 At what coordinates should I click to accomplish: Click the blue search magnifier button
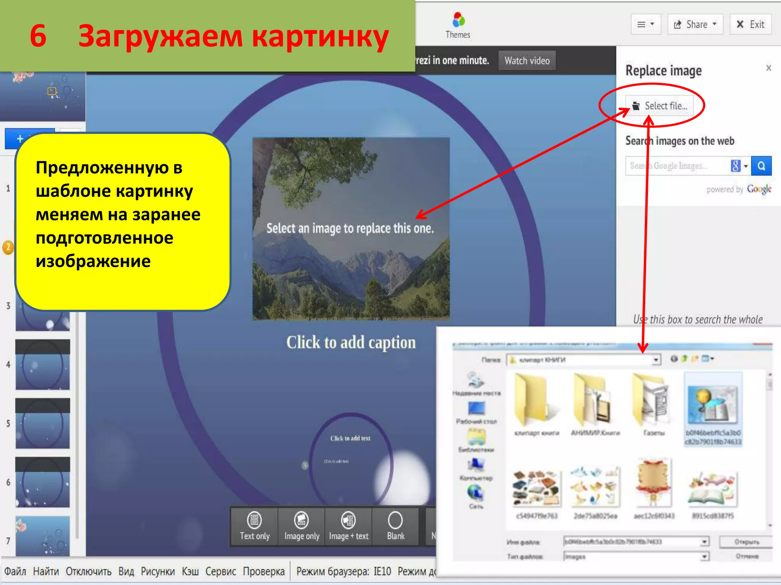pyautogui.click(x=761, y=166)
